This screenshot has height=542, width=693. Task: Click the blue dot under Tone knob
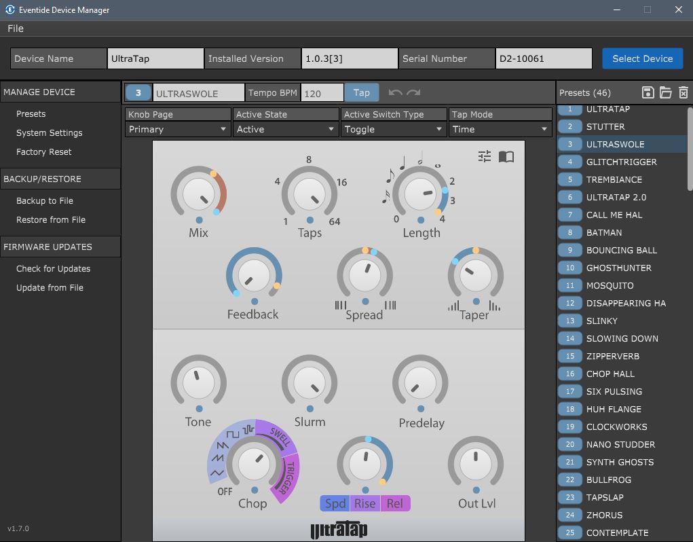tap(200, 409)
